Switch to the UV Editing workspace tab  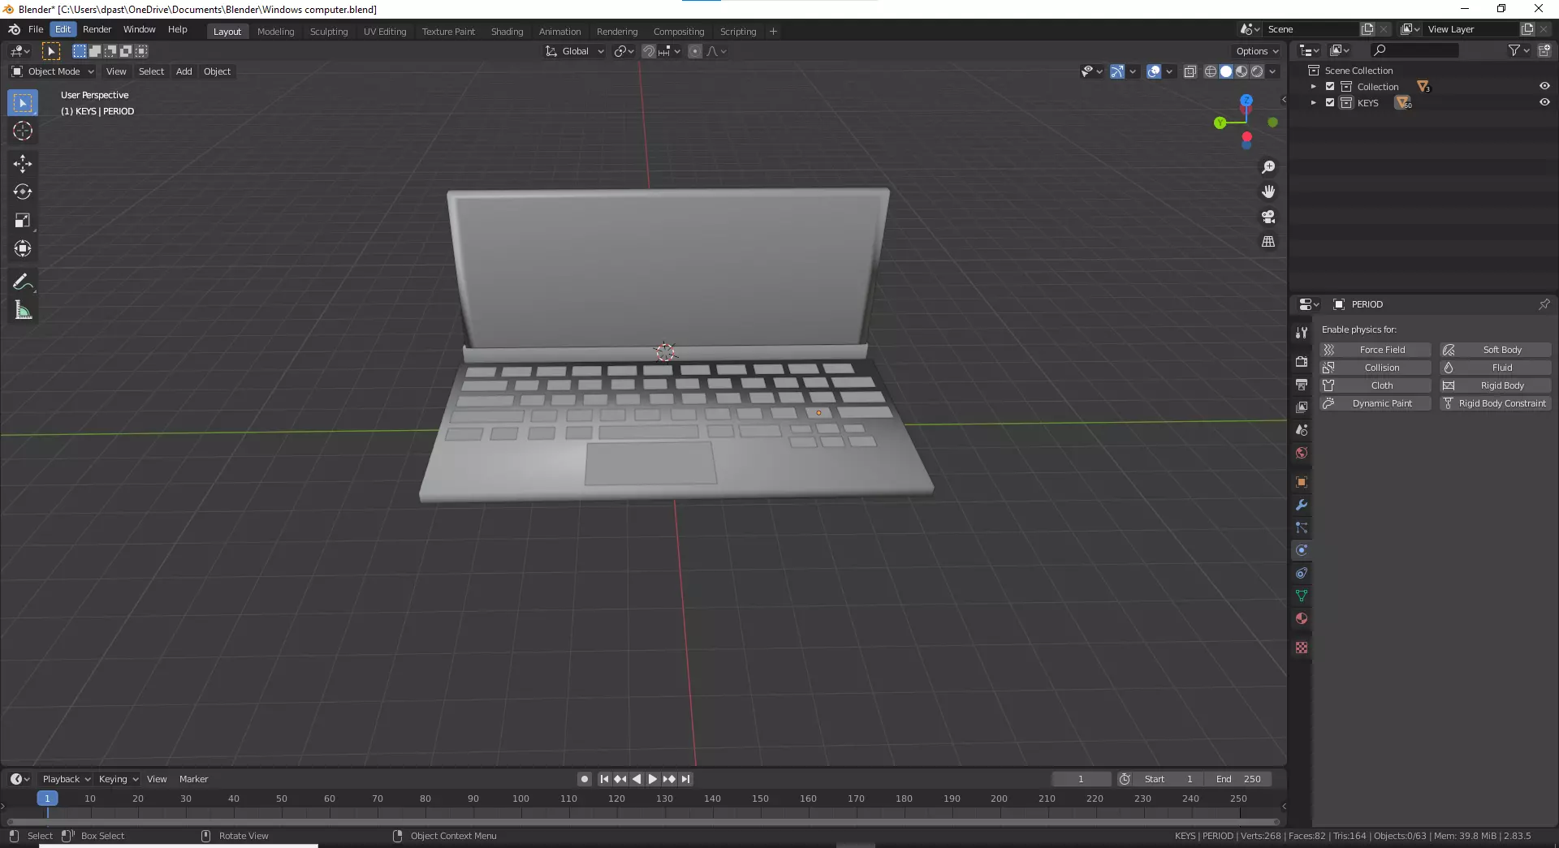click(x=385, y=32)
